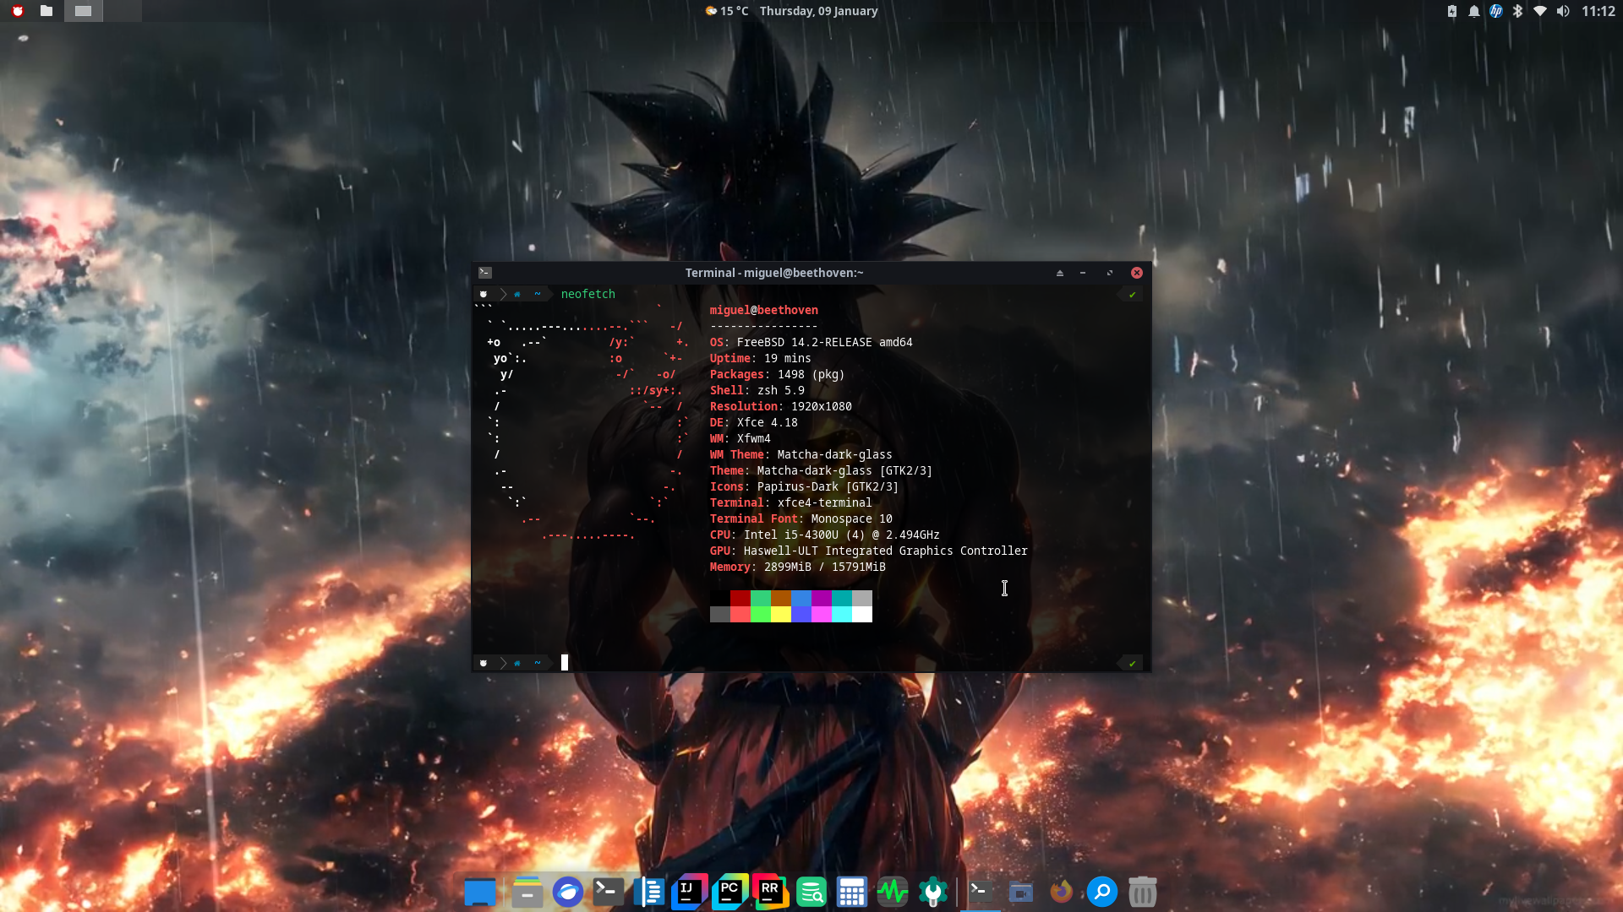Screen dimensions: 1623x912
Task: Open the FreeBSD applications menu
Action: tap(18, 11)
